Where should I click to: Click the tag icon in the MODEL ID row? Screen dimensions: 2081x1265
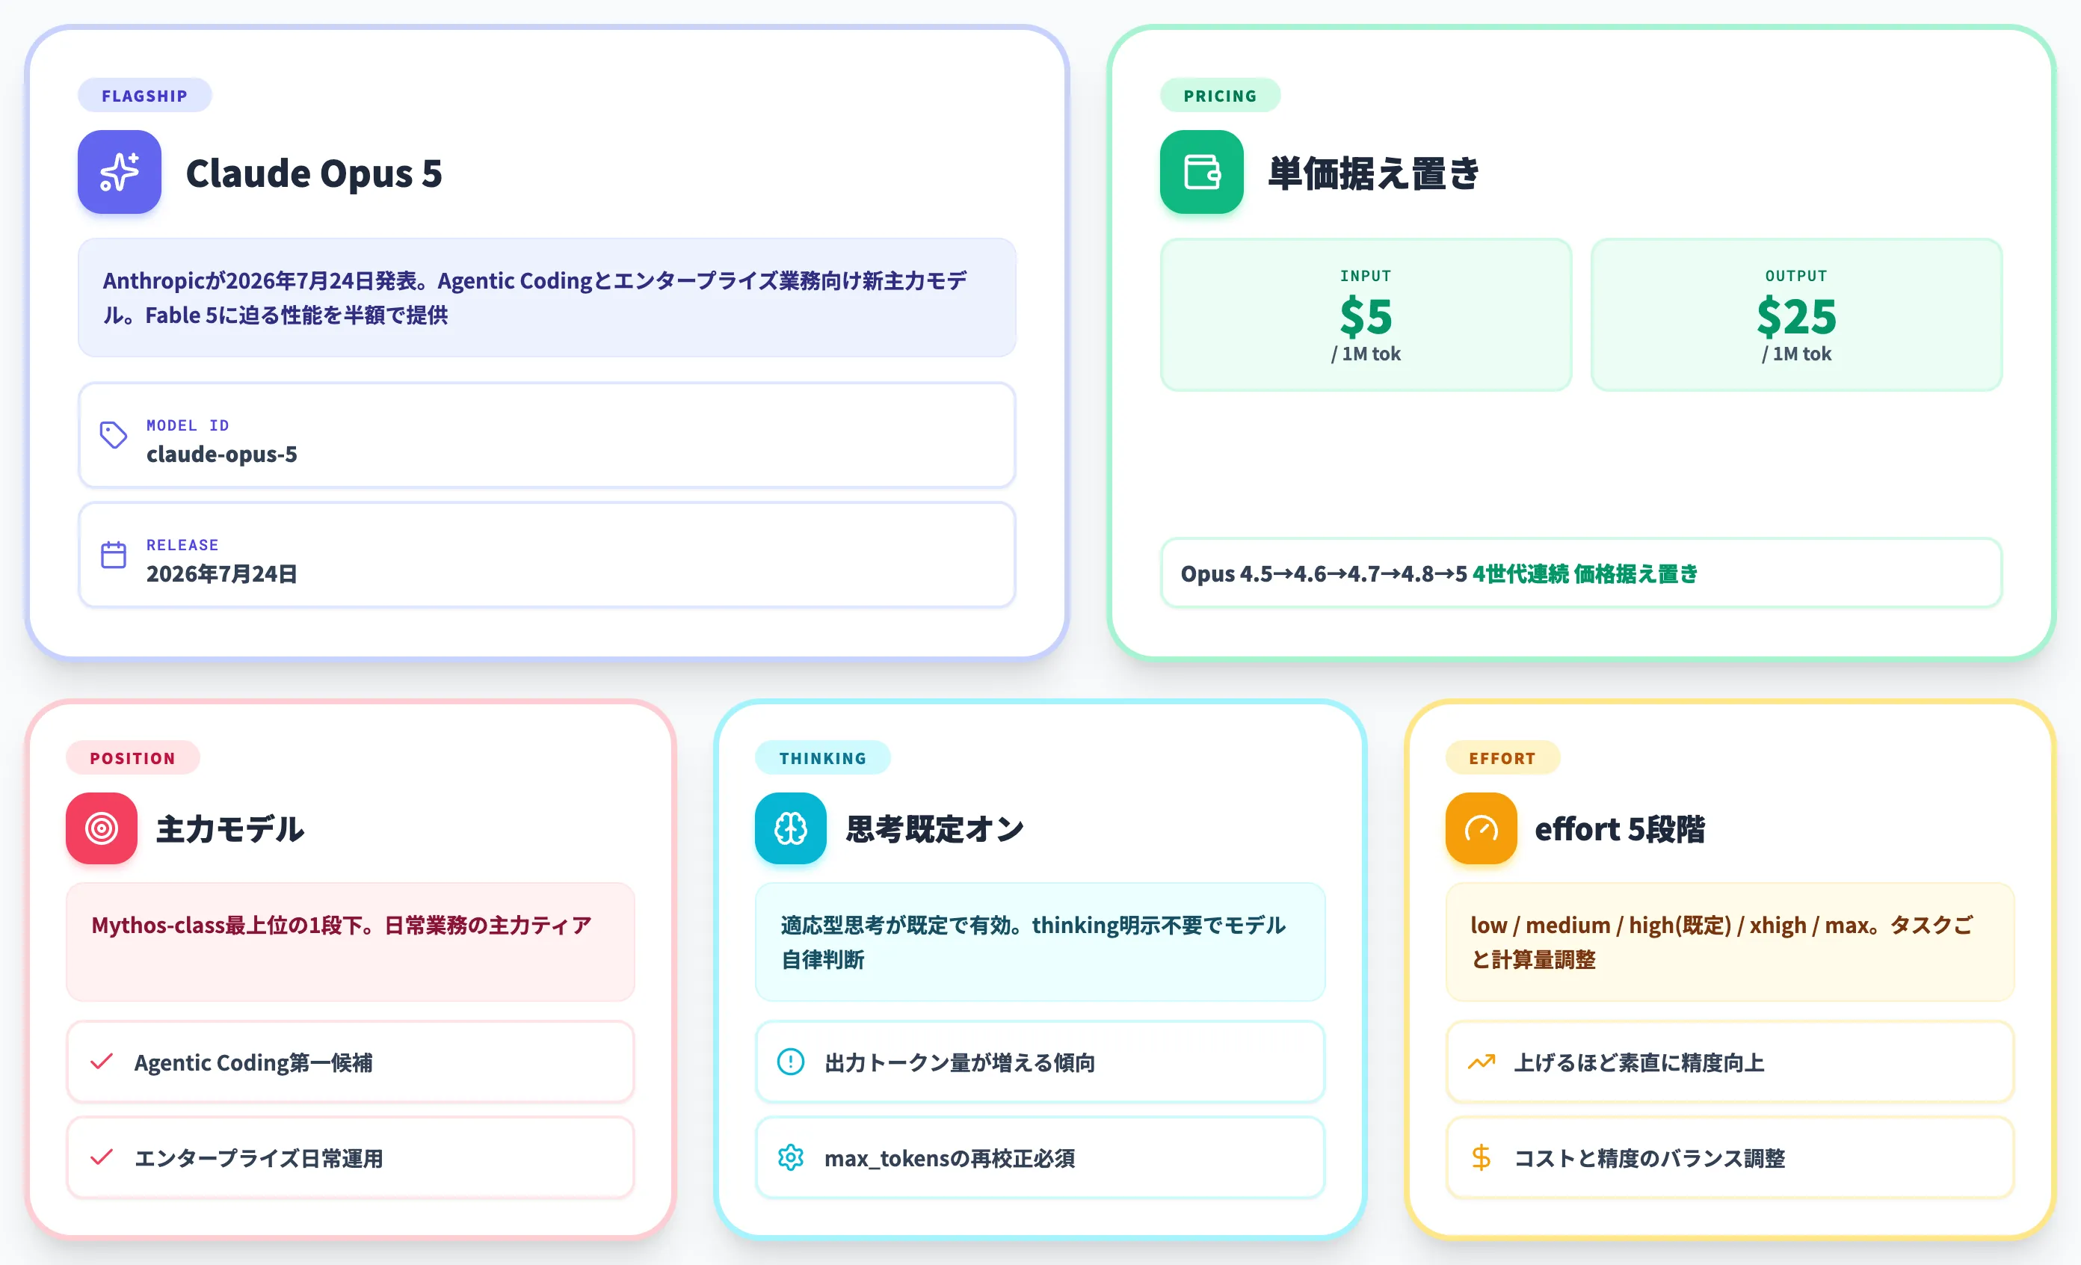click(113, 435)
